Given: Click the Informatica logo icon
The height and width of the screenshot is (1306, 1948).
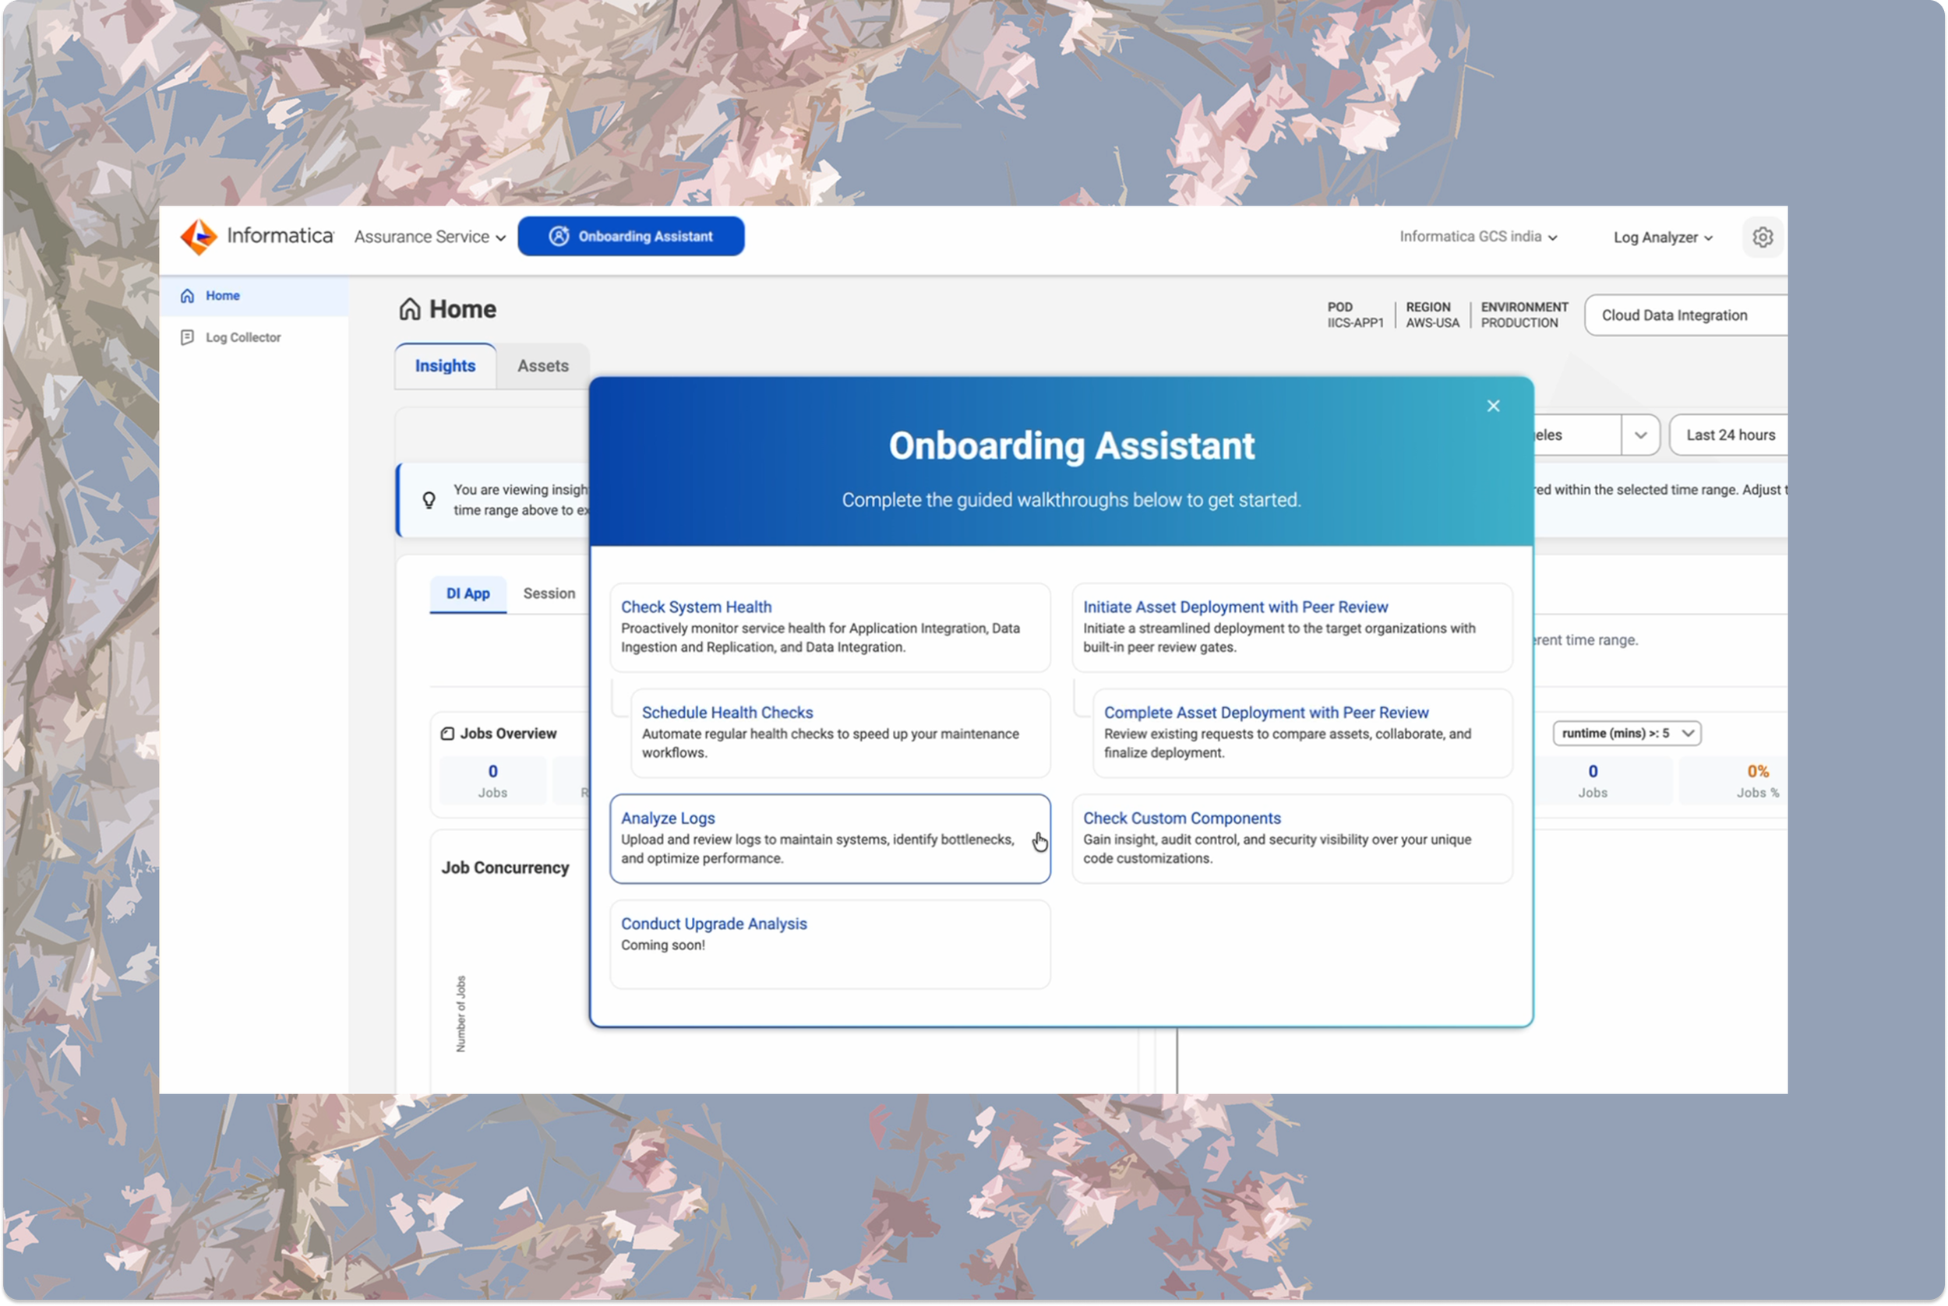Looking at the screenshot, I should tap(199, 237).
